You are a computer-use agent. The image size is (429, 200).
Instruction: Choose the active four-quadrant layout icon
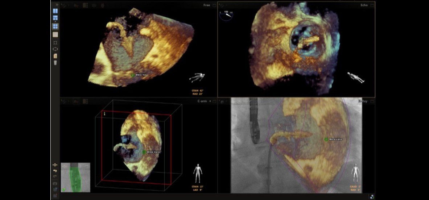(x=55, y=26)
